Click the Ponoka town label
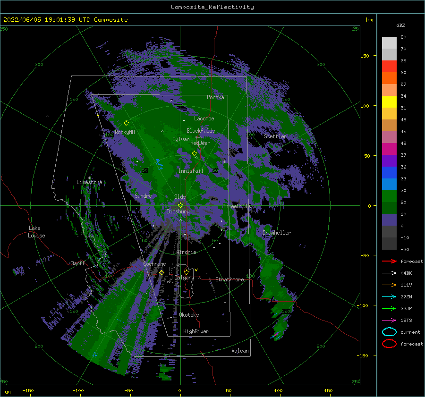425x397 pixels. click(x=215, y=97)
